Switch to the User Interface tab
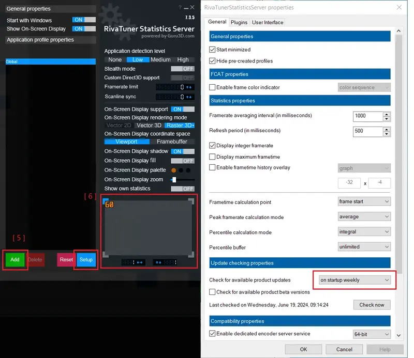Image resolution: width=414 pixels, height=358 pixels. (268, 22)
